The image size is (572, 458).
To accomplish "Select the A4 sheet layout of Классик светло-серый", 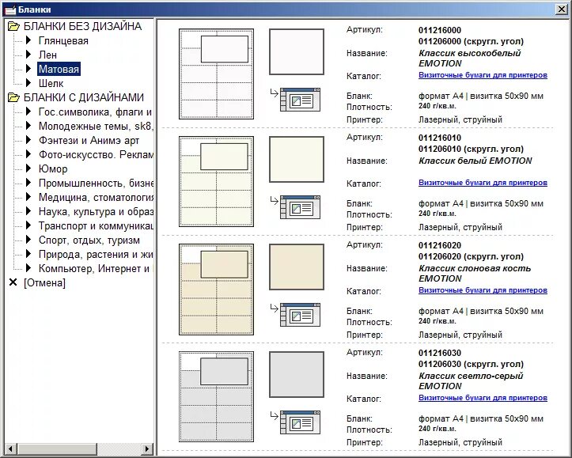I will click(216, 397).
